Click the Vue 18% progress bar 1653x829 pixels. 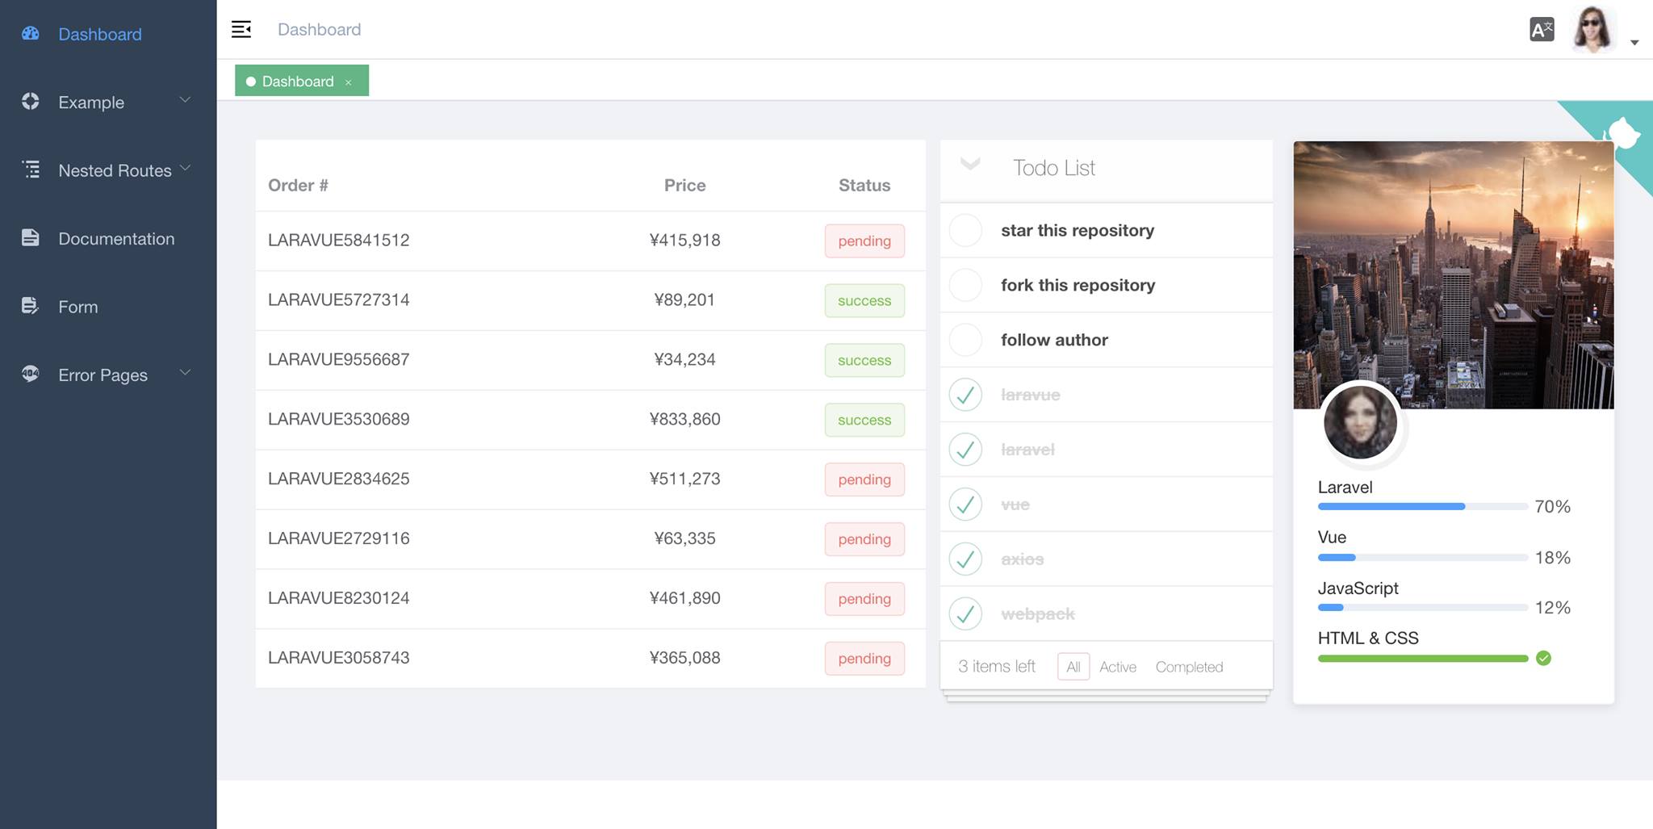point(1423,557)
